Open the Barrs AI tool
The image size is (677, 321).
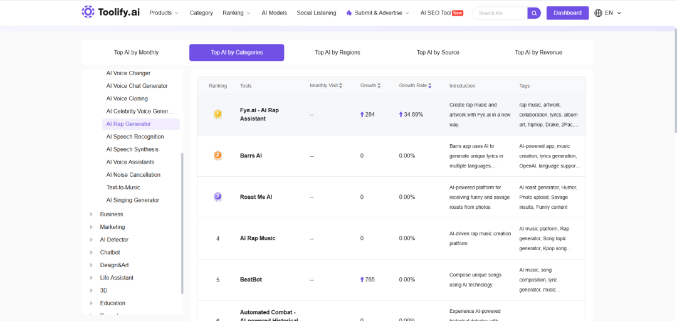pos(251,155)
